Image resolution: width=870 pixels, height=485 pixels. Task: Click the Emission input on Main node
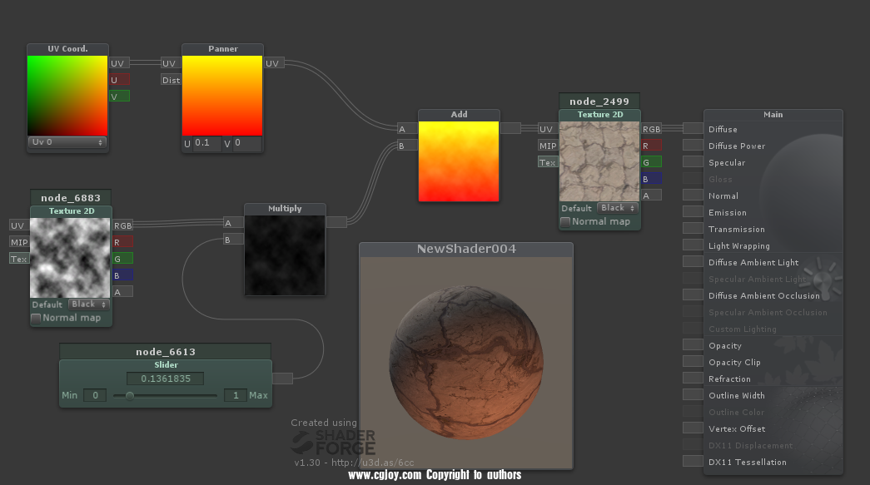693,212
